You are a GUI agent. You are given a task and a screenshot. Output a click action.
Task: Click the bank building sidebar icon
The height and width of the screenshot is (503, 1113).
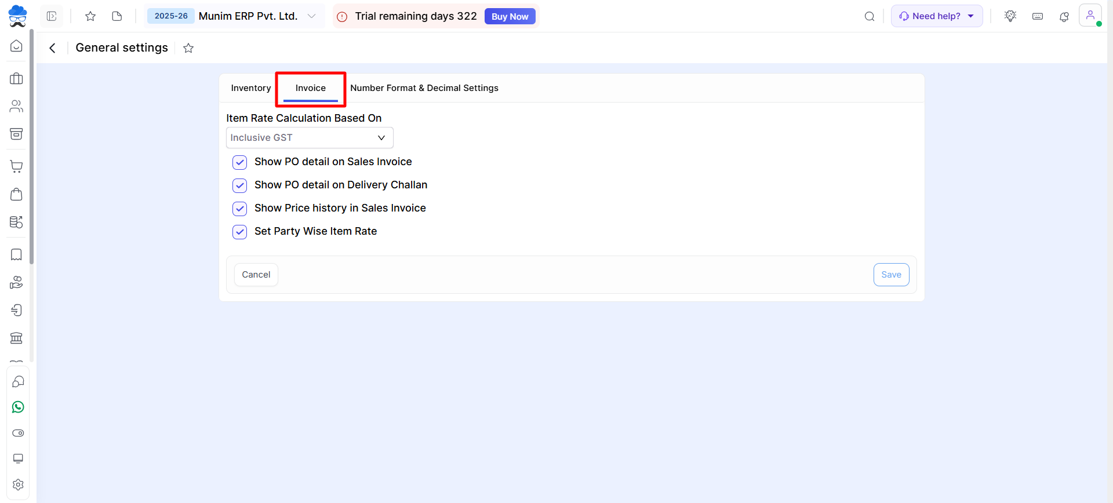click(17, 338)
